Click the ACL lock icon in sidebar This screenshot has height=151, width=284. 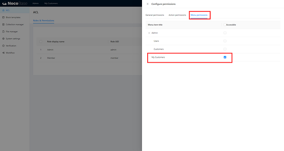click(x=3, y=10)
